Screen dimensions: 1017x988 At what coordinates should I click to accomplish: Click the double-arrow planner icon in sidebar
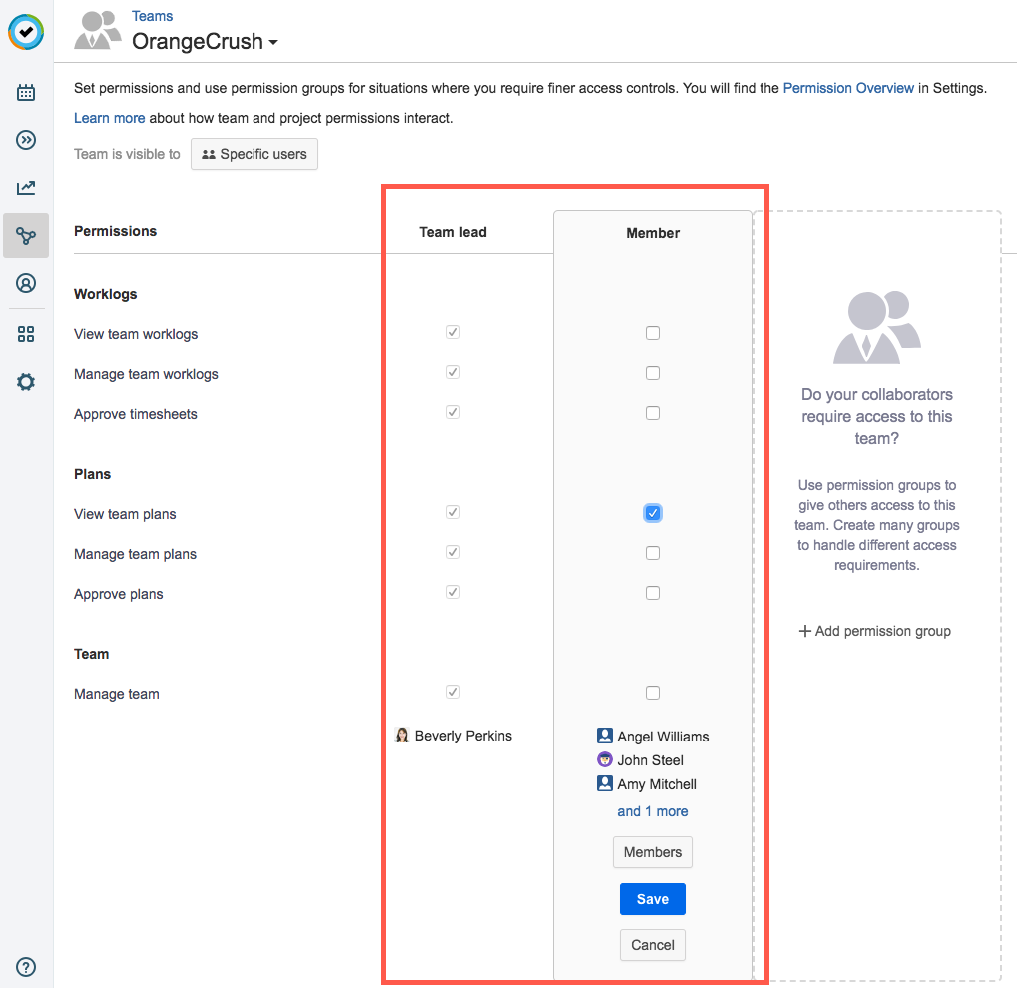coord(26,140)
